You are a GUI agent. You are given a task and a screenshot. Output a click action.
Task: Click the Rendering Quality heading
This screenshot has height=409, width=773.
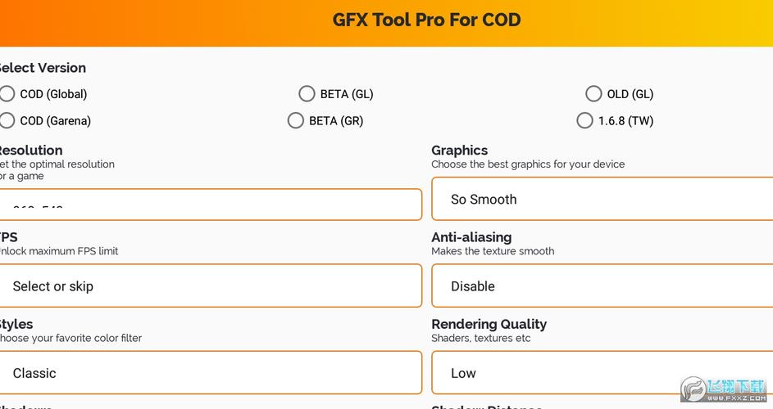[x=489, y=324]
